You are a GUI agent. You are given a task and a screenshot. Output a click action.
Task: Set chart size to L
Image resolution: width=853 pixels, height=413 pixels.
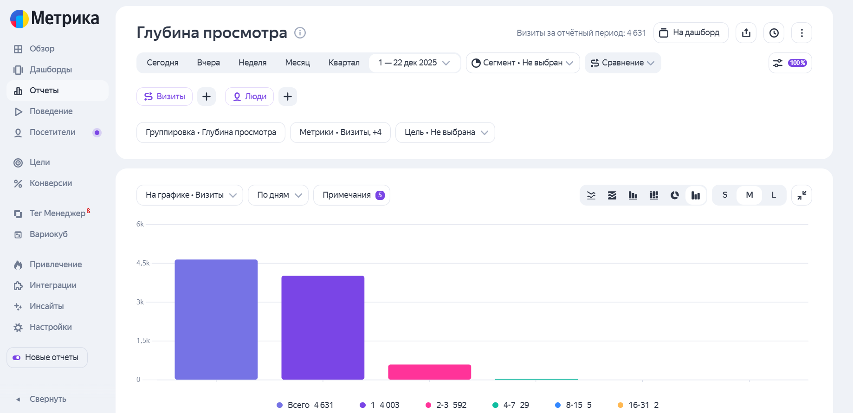[x=773, y=195]
